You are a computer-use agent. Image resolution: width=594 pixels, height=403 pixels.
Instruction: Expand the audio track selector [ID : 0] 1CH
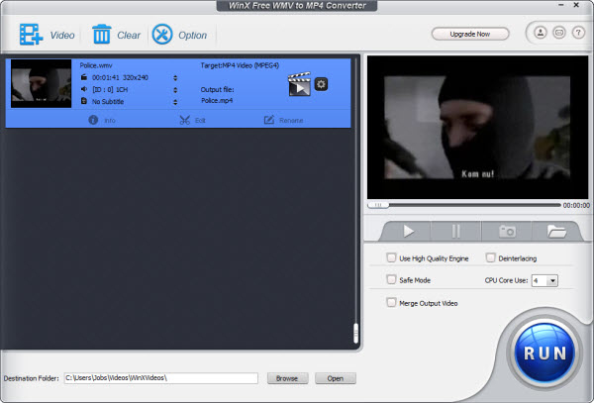click(175, 90)
